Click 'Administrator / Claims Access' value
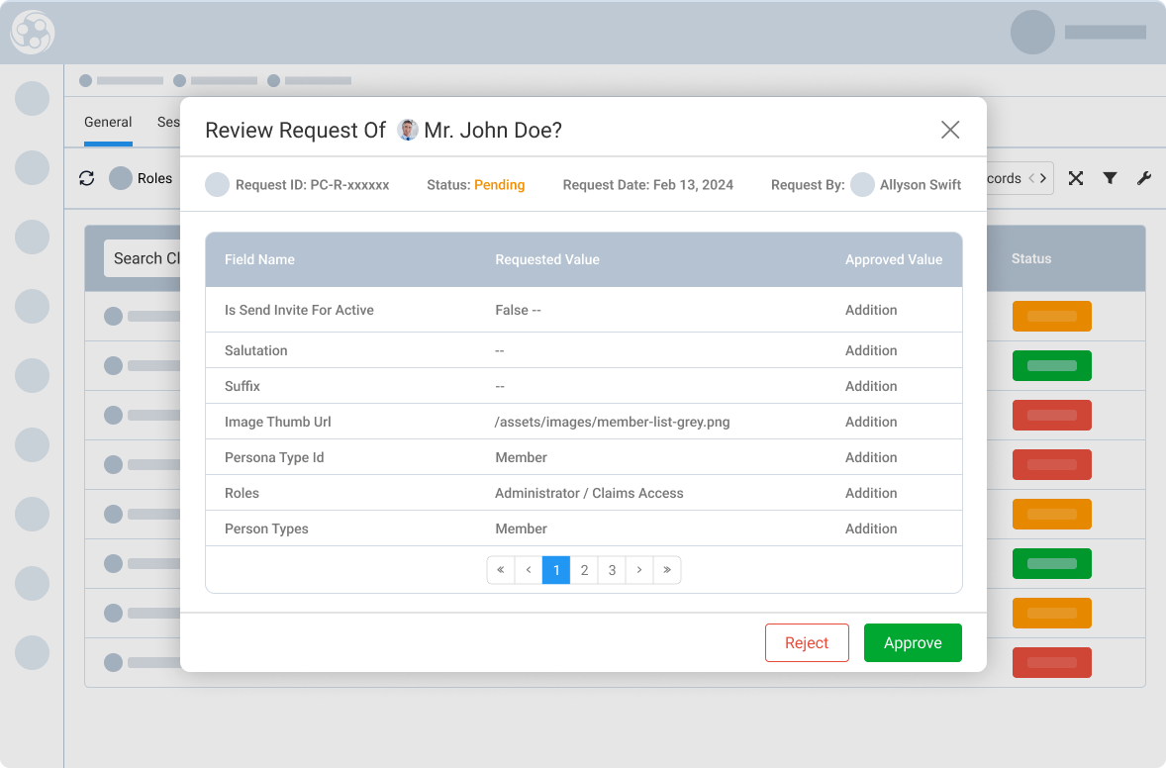Screen dimensions: 1166x768 (589, 493)
